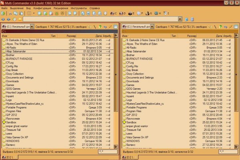Click left panel scrollbar up arrow

point(116,36)
